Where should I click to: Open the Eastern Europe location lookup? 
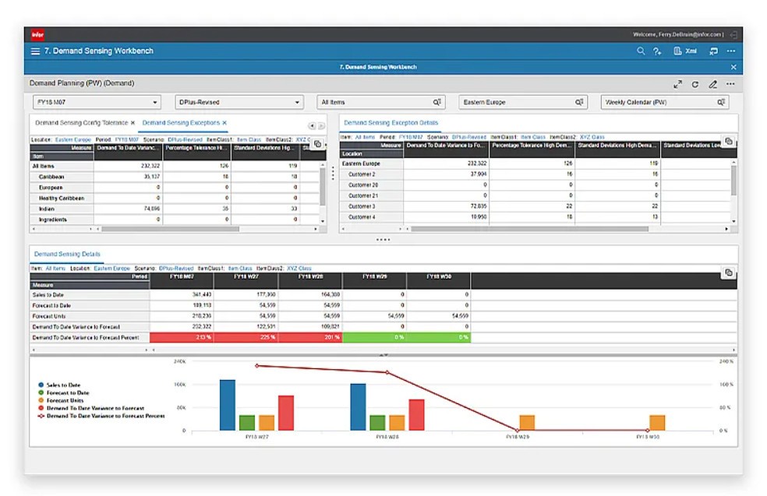coord(579,102)
